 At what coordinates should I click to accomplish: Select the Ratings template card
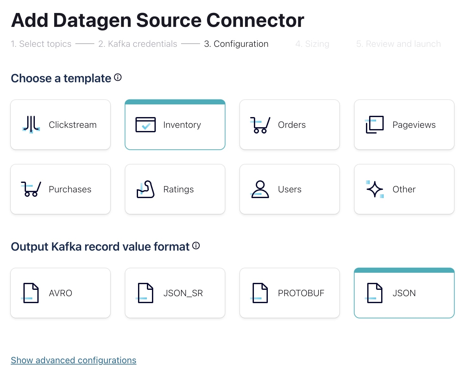pos(175,189)
